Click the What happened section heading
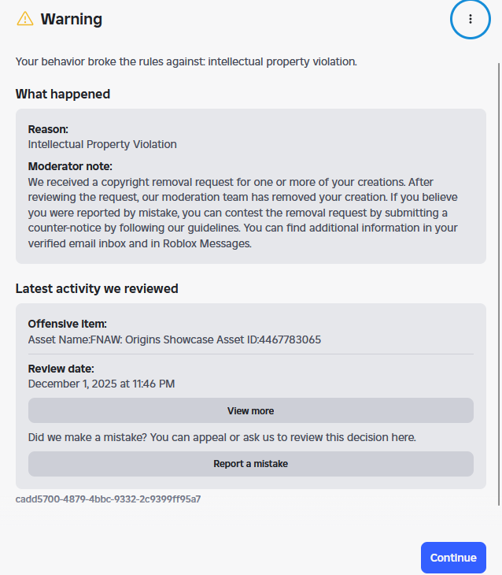 [x=63, y=95]
